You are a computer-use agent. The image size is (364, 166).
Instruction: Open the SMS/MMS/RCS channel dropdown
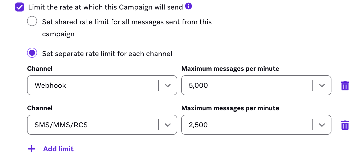click(x=168, y=125)
